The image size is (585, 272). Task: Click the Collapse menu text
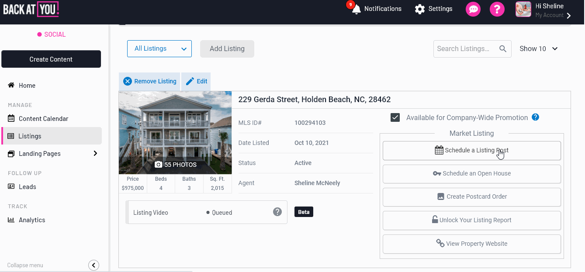(x=25, y=265)
